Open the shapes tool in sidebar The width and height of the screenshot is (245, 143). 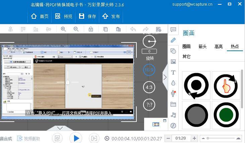tap(173, 51)
